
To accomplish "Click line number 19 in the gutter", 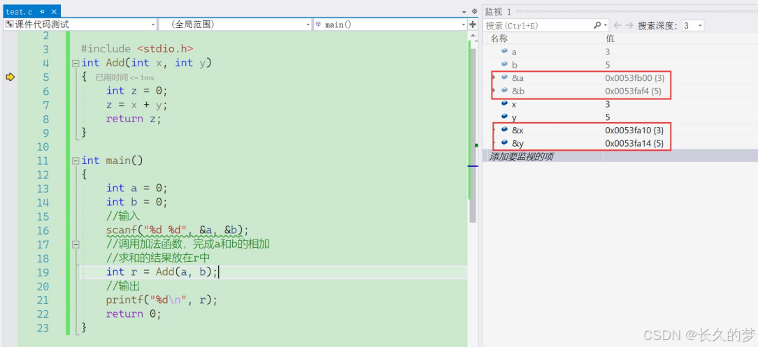I will tap(43, 272).
